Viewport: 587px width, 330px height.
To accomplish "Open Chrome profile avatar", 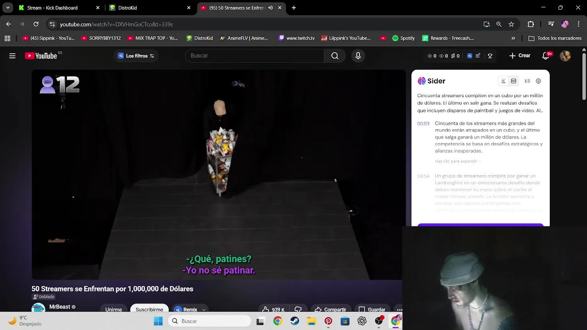I will click(565, 24).
